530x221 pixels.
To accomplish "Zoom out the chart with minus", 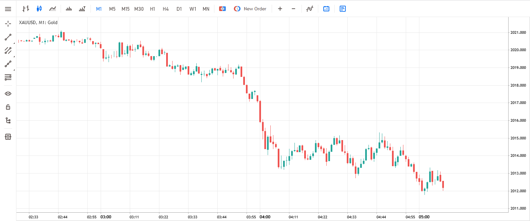I will click(x=293, y=9).
